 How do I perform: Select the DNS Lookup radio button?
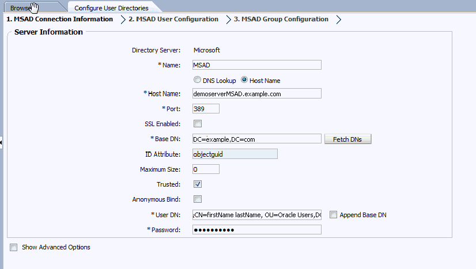click(x=198, y=80)
